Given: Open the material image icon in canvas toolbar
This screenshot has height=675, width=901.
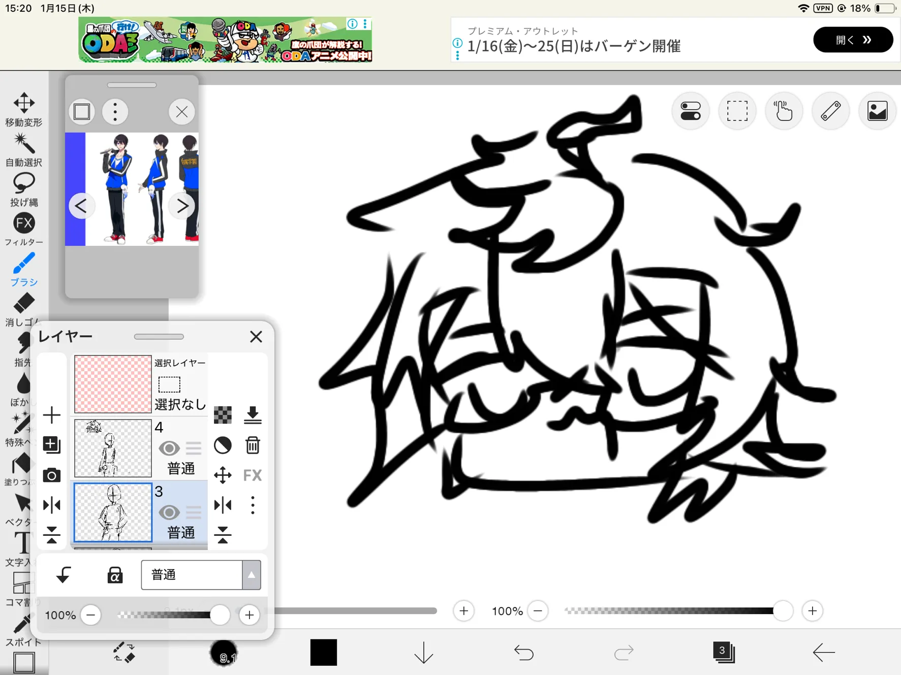Looking at the screenshot, I should click(878, 111).
